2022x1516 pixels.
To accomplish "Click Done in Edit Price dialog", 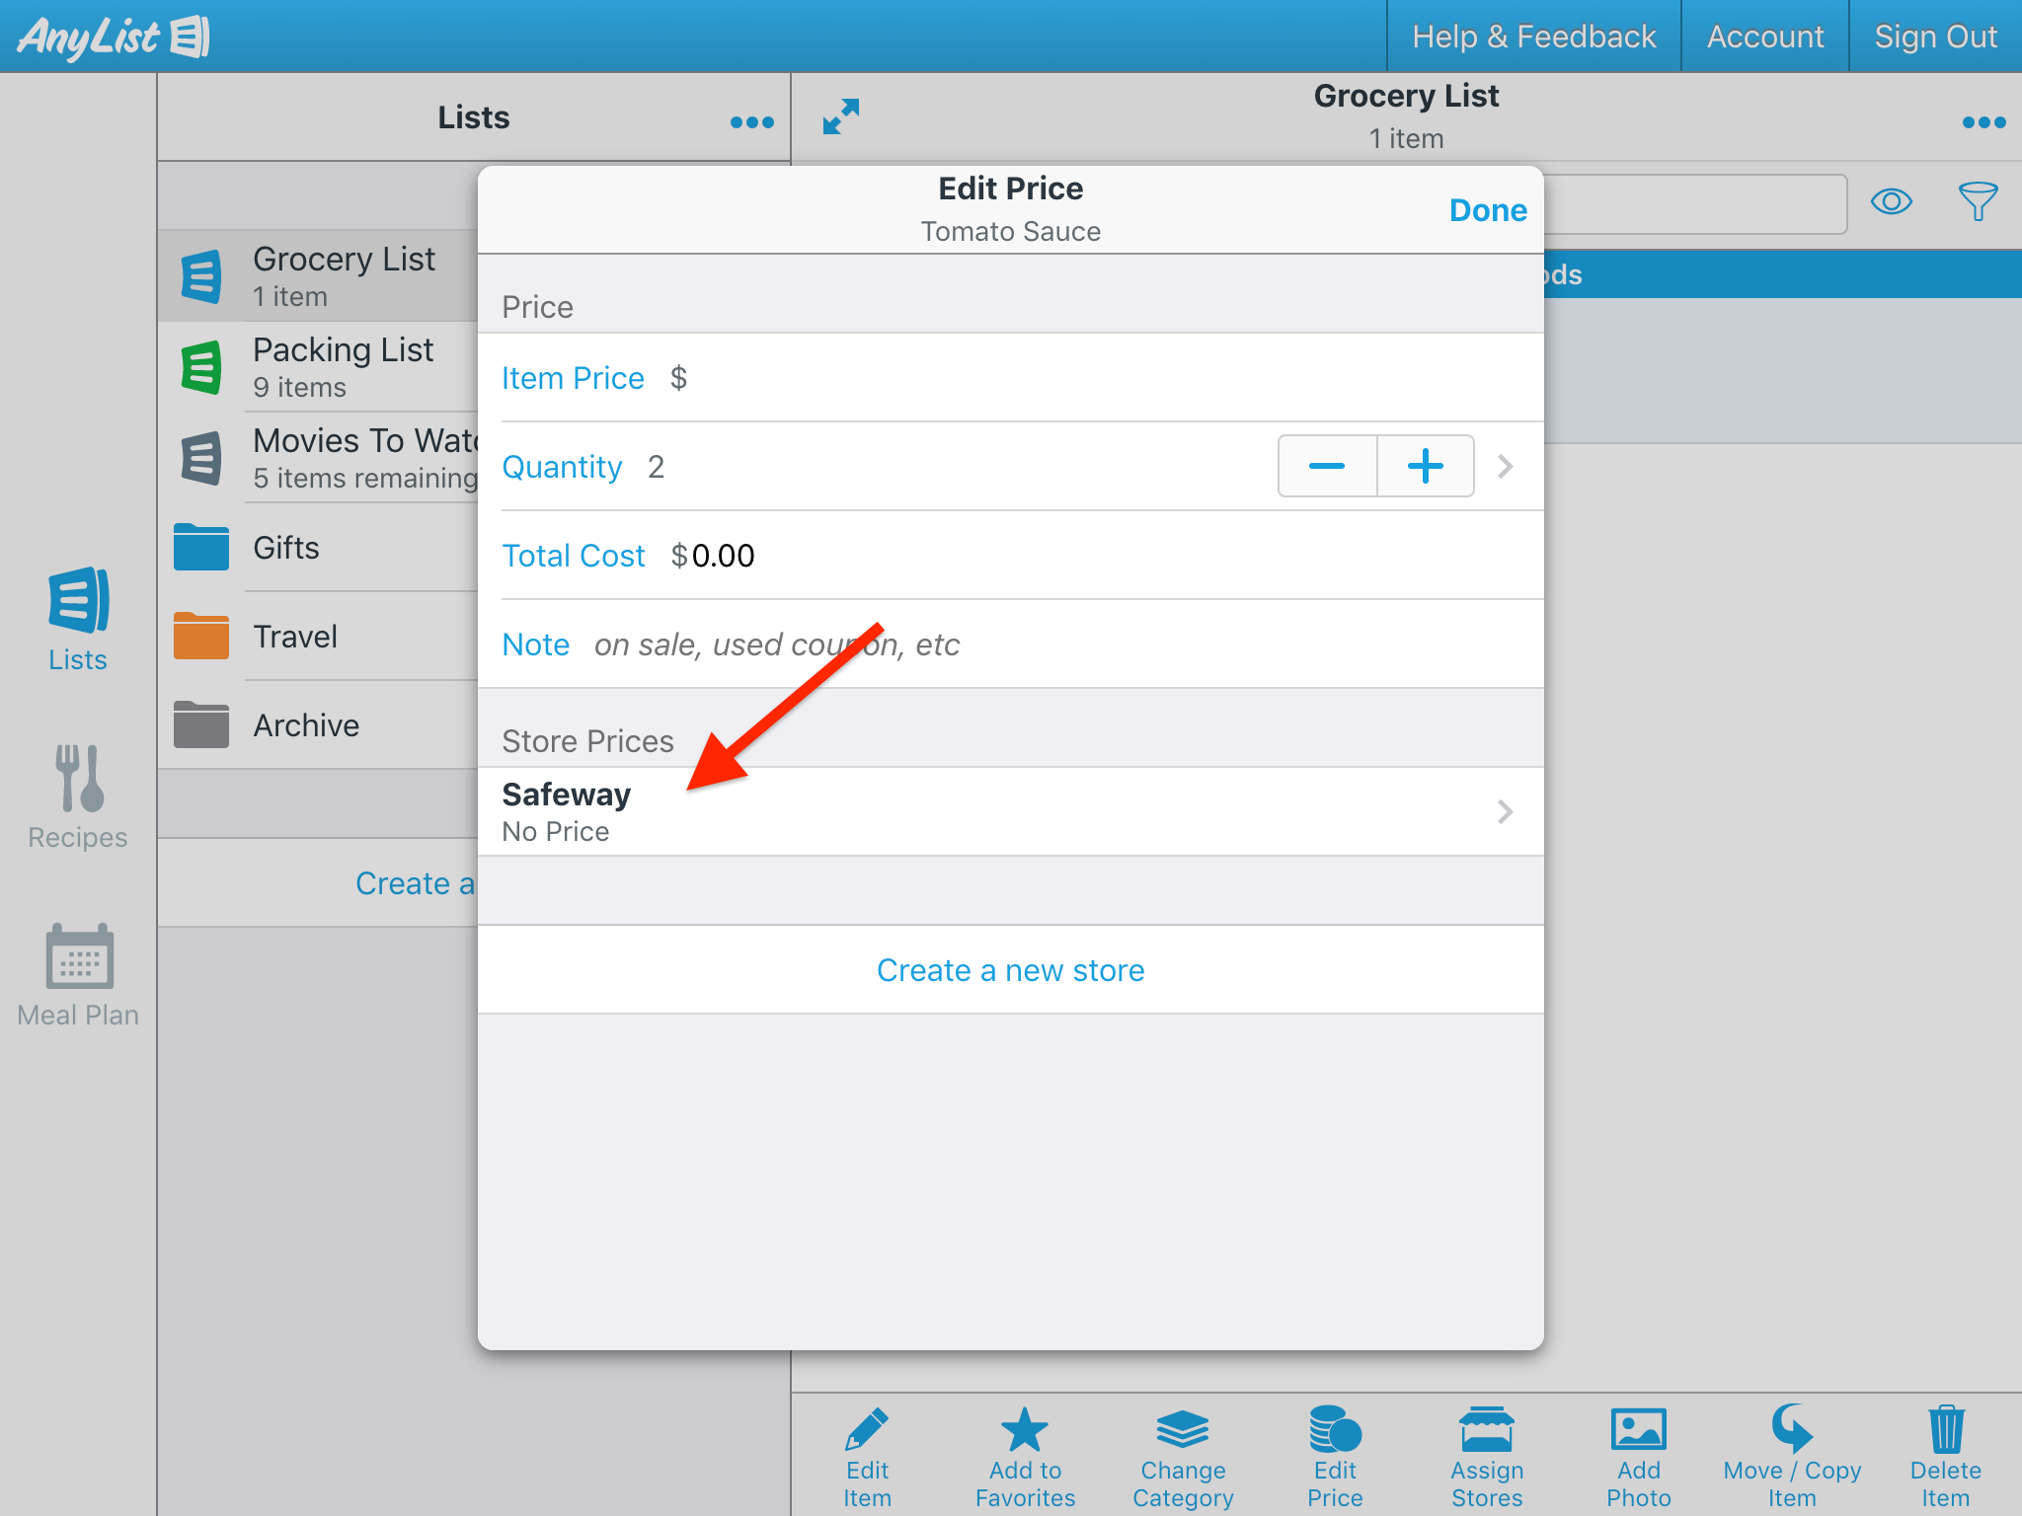I will click(x=1487, y=210).
